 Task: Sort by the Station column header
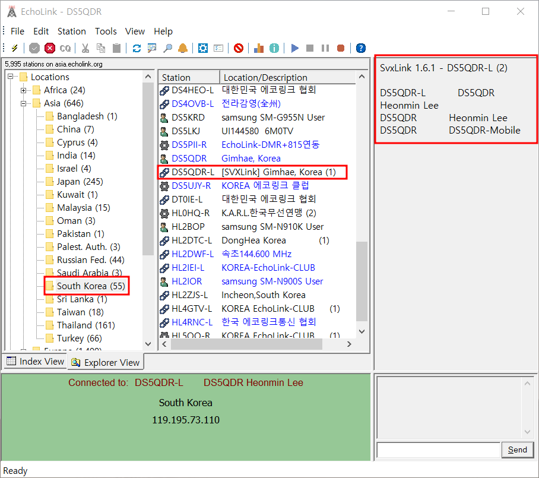coord(189,77)
